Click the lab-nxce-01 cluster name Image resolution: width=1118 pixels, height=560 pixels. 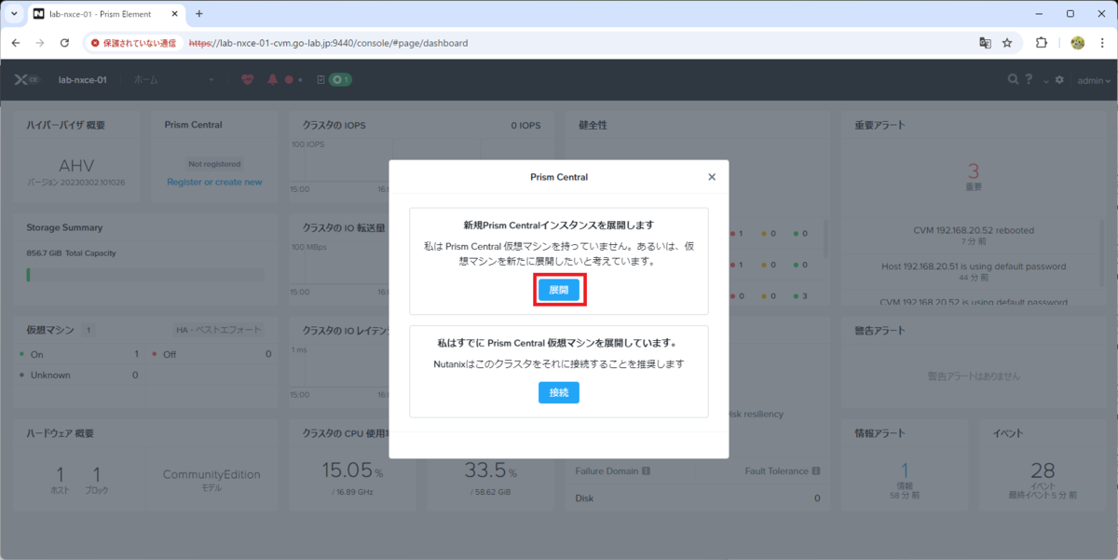pos(82,80)
